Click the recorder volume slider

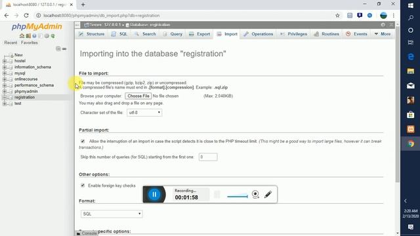[238, 197]
